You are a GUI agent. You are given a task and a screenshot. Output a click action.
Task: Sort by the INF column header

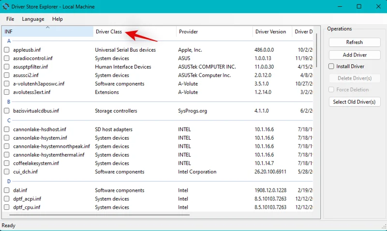47,31
